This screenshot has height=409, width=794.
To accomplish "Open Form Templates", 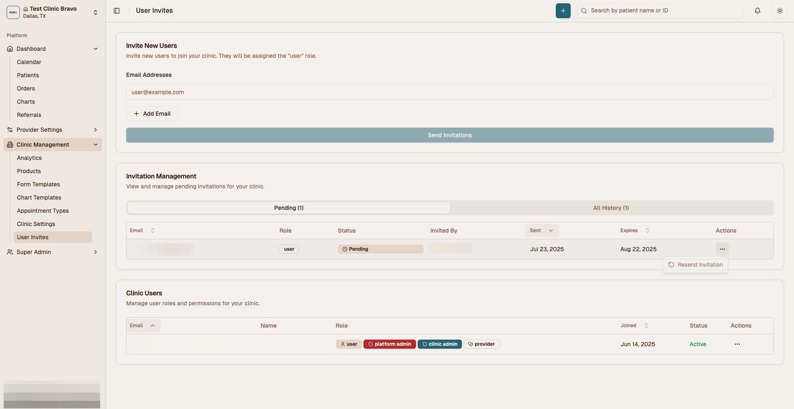I will click(x=38, y=184).
